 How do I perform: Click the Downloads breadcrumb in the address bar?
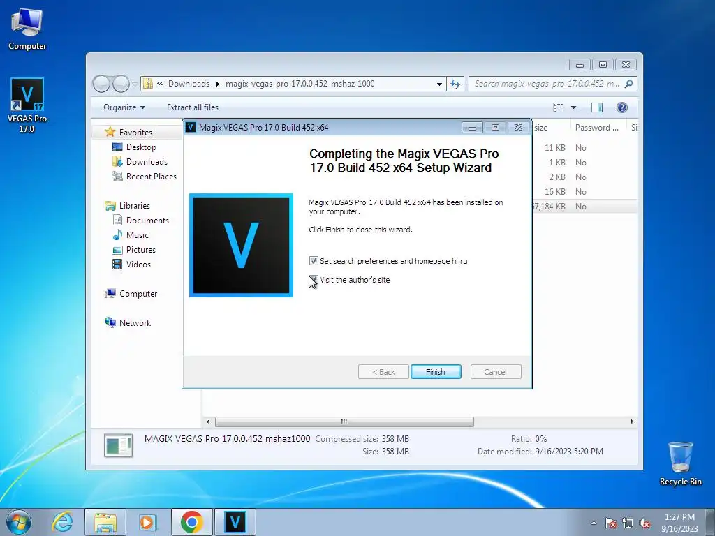pos(189,84)
